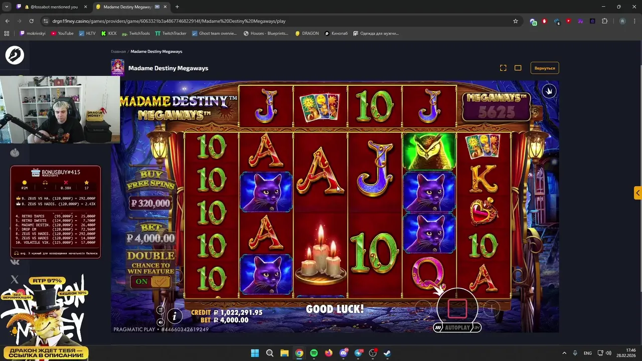Open the Windows Start menu
The image size is (642, 361).
coord(255,353)
